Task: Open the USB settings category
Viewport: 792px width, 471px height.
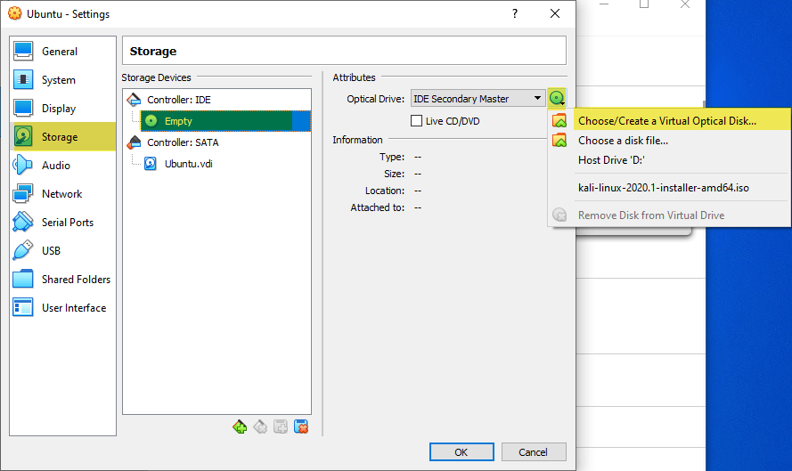Action: coord(62,250)
